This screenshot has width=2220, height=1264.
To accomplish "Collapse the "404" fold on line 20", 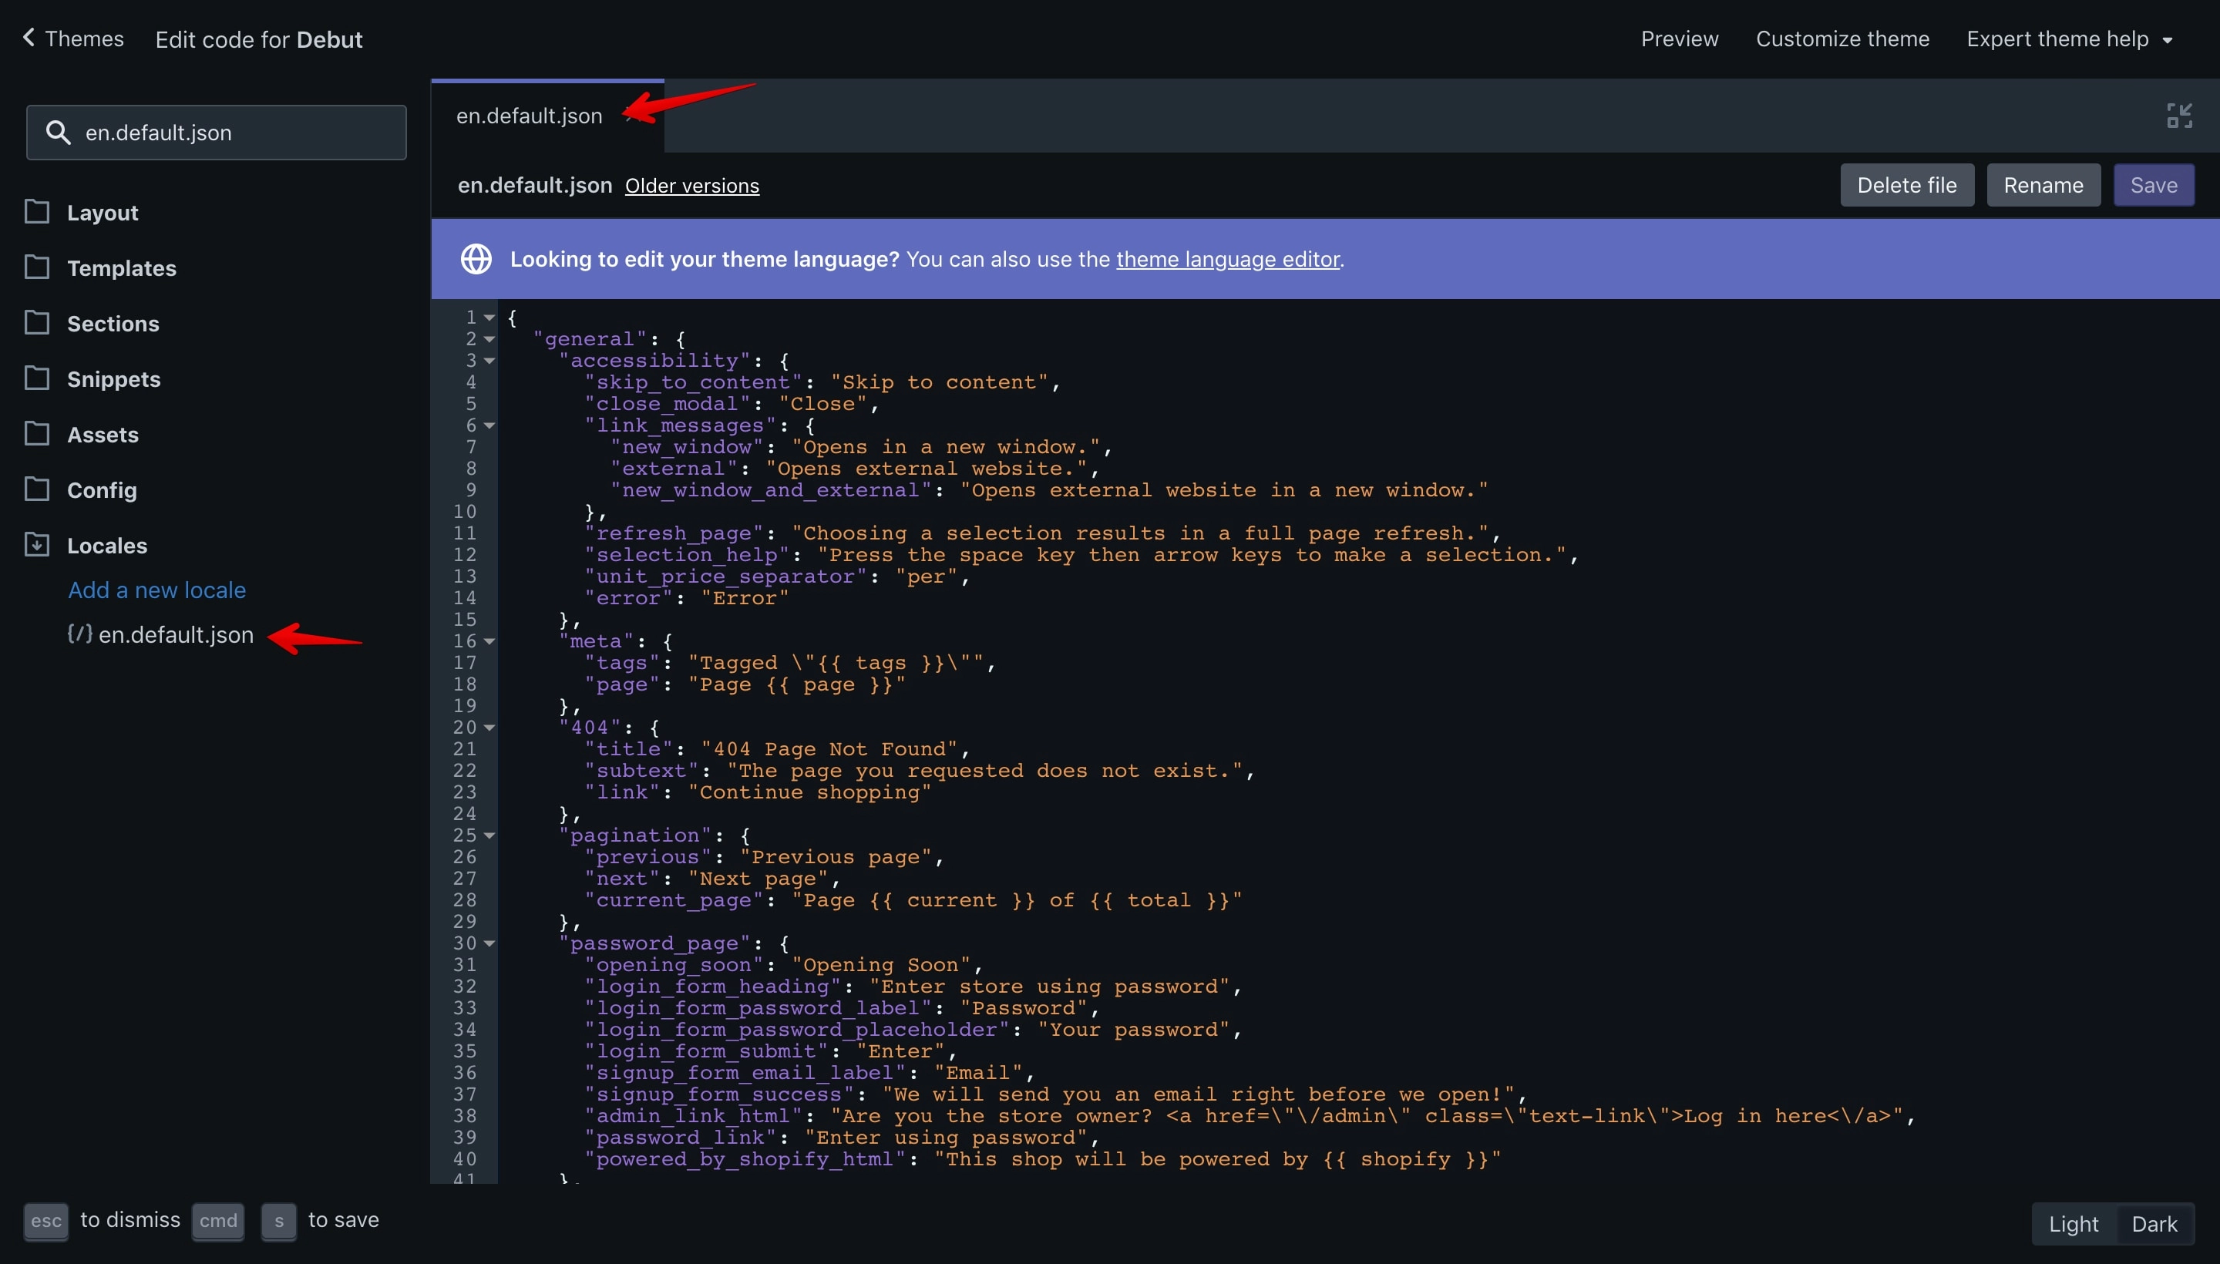I will [489, 728].
